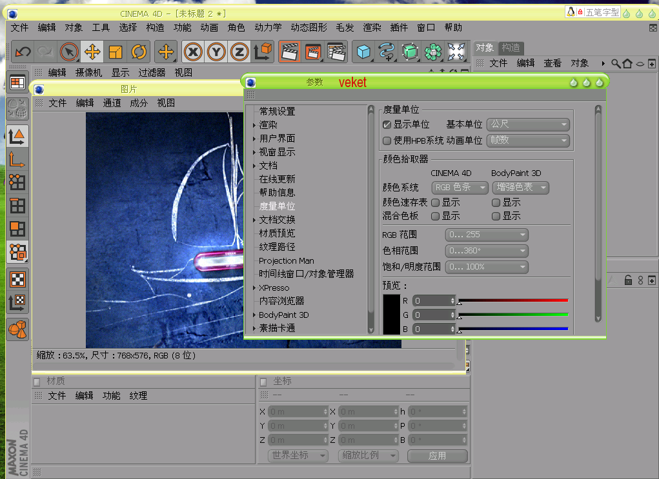
Task: Select Projection Man preferences entry
Action: click(x=286, y=260)
